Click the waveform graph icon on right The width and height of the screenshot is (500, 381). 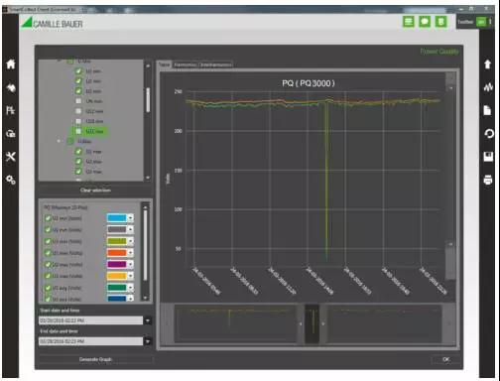click(x=488, y=87)
